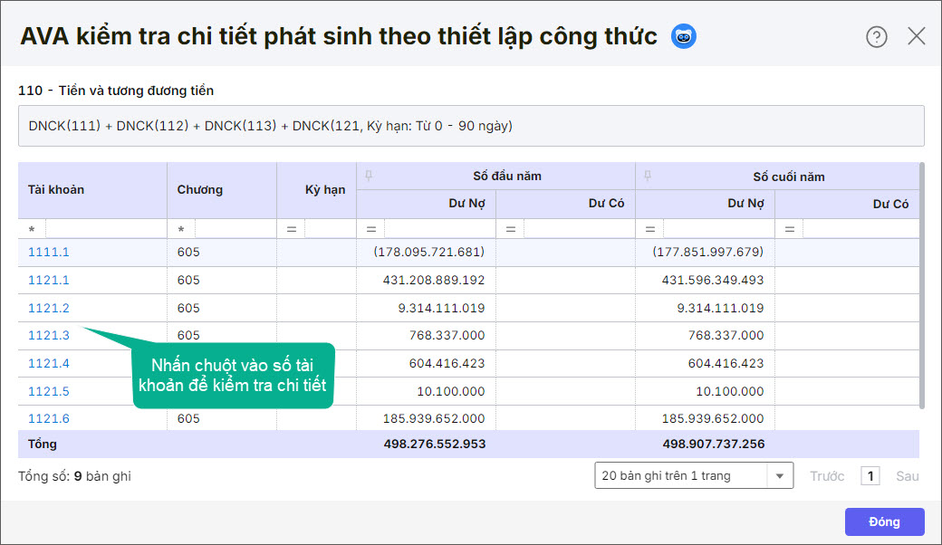
Task: Select page 1 in pagination
Action: point(870,475)
